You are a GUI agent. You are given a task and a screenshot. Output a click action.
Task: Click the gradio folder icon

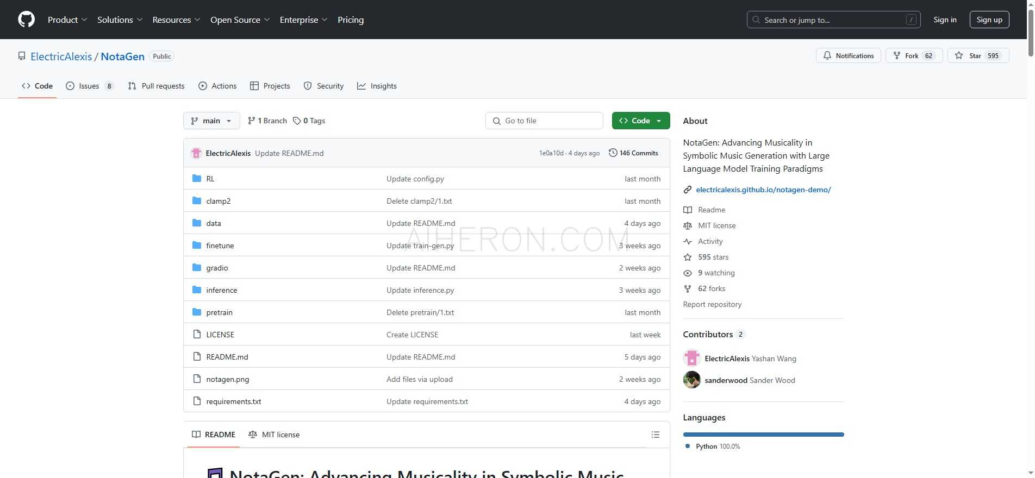[x=197, y=268]
